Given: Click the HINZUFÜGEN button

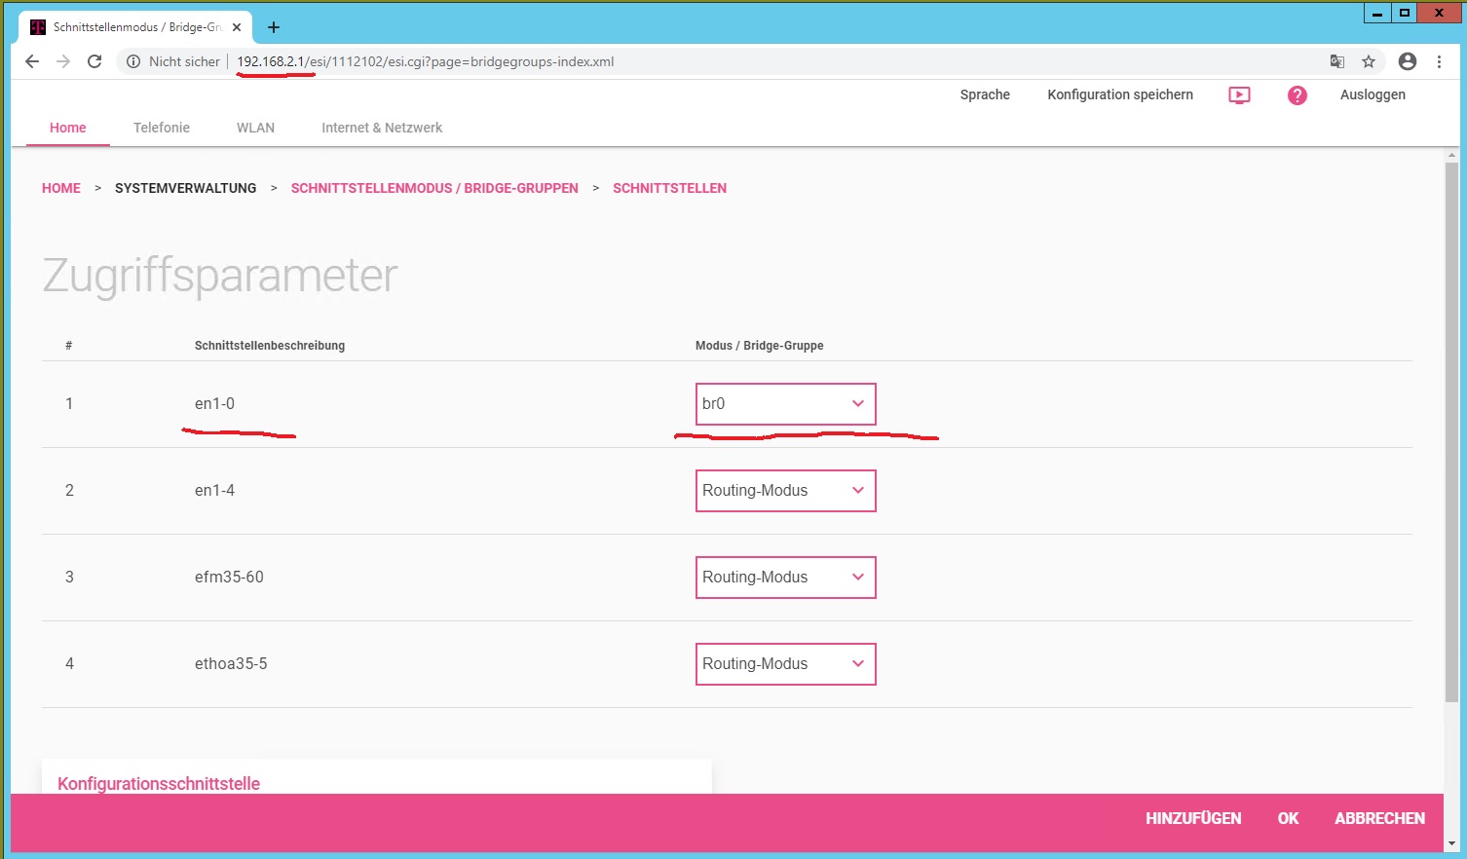Looking at the screenshot, I should (1193, 818).
